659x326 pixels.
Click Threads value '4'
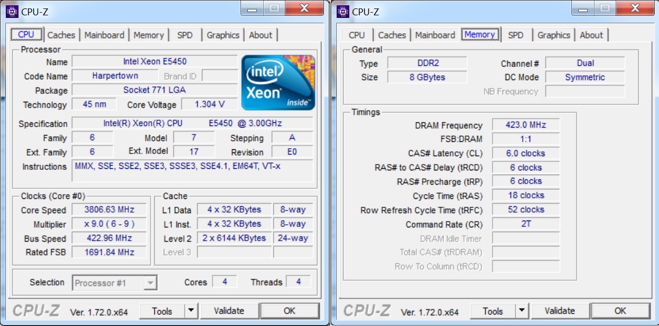click(x=299, y=282)
